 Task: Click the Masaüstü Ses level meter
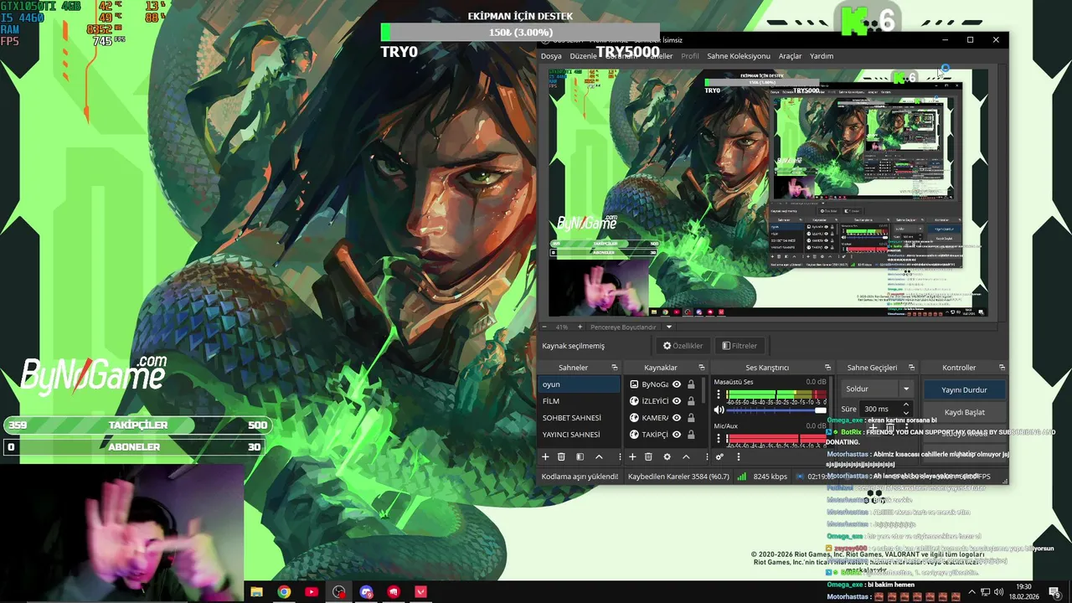776,394
